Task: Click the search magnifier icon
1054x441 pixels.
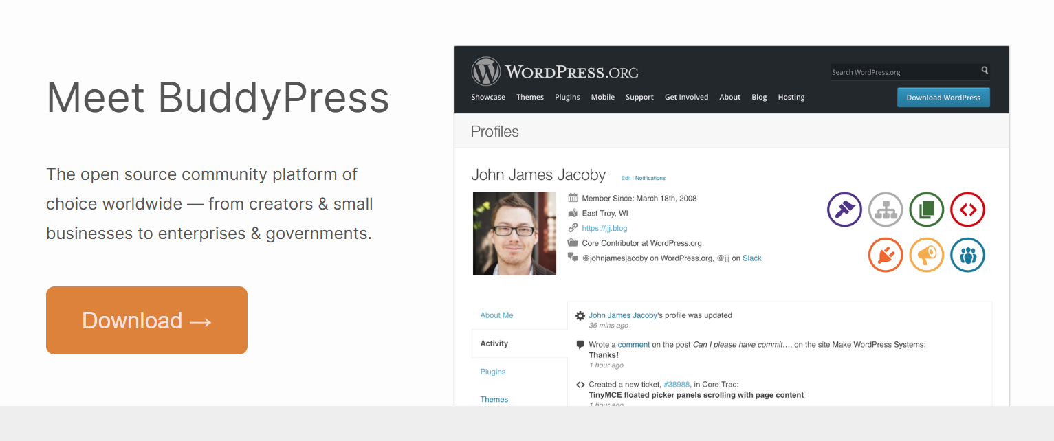Action: tap(985, 71)
